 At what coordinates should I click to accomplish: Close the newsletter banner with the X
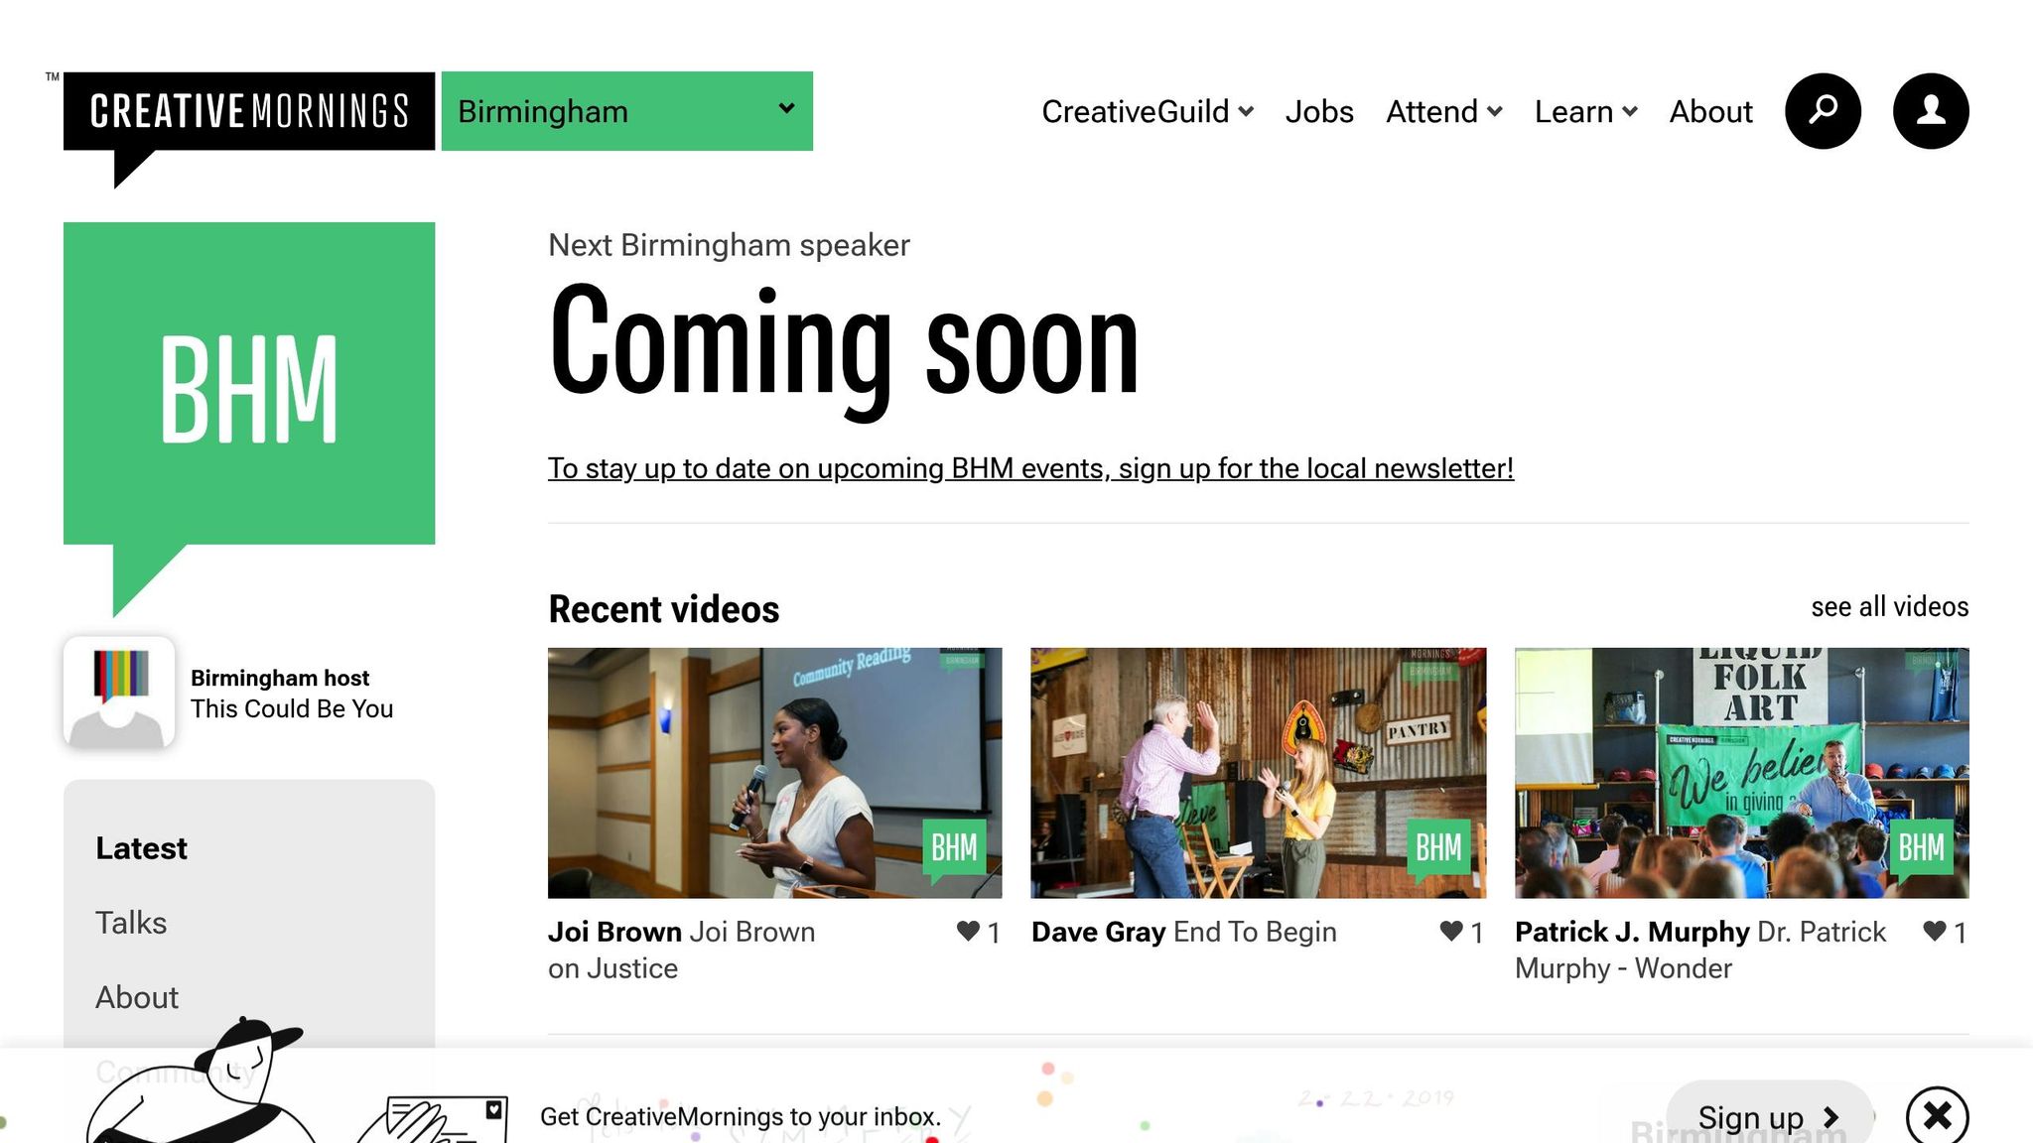click(1937, 1116)
